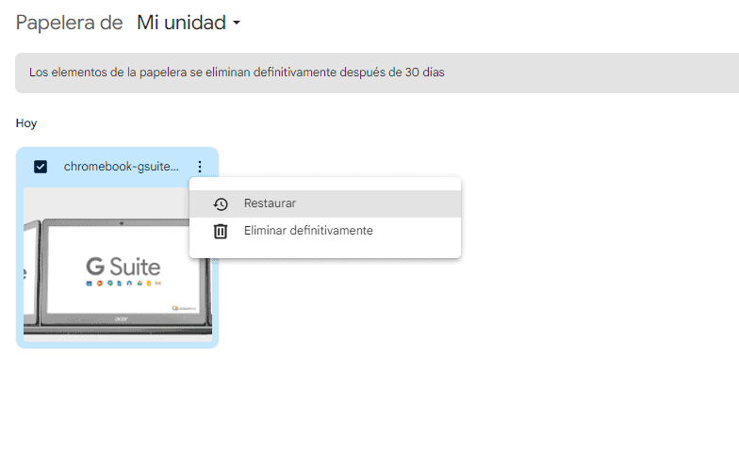Open the Mi unidad dropdown

pos(189,23)
